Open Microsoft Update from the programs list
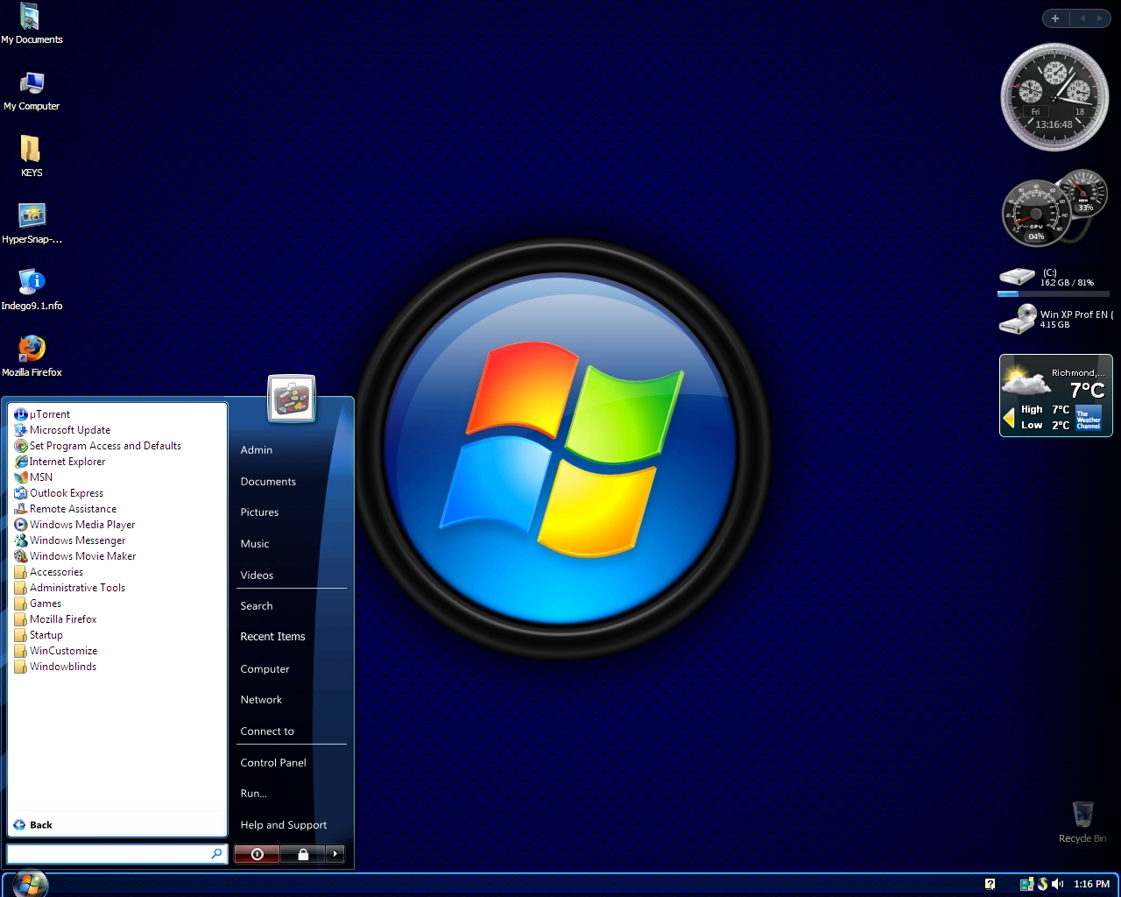 coord(62,430)
